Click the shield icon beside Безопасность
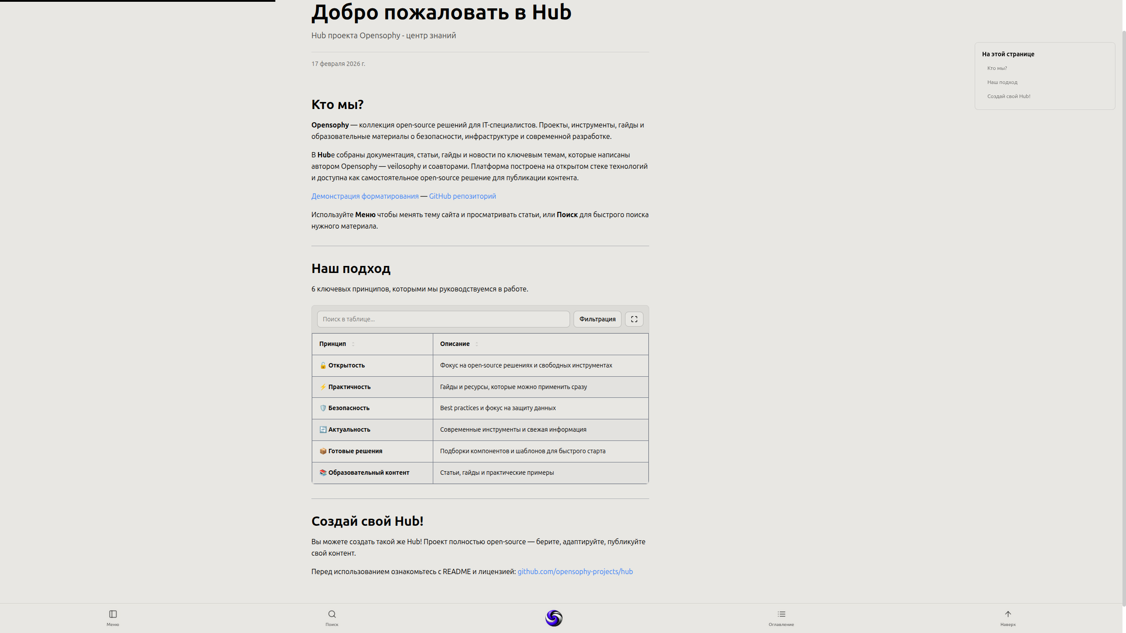 click(x=322, y=408)
